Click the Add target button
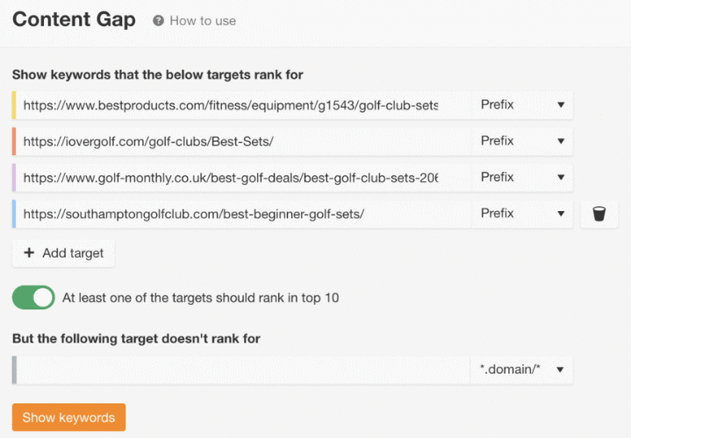The width and height of the screenshot is (702, 438). (63, 253)
